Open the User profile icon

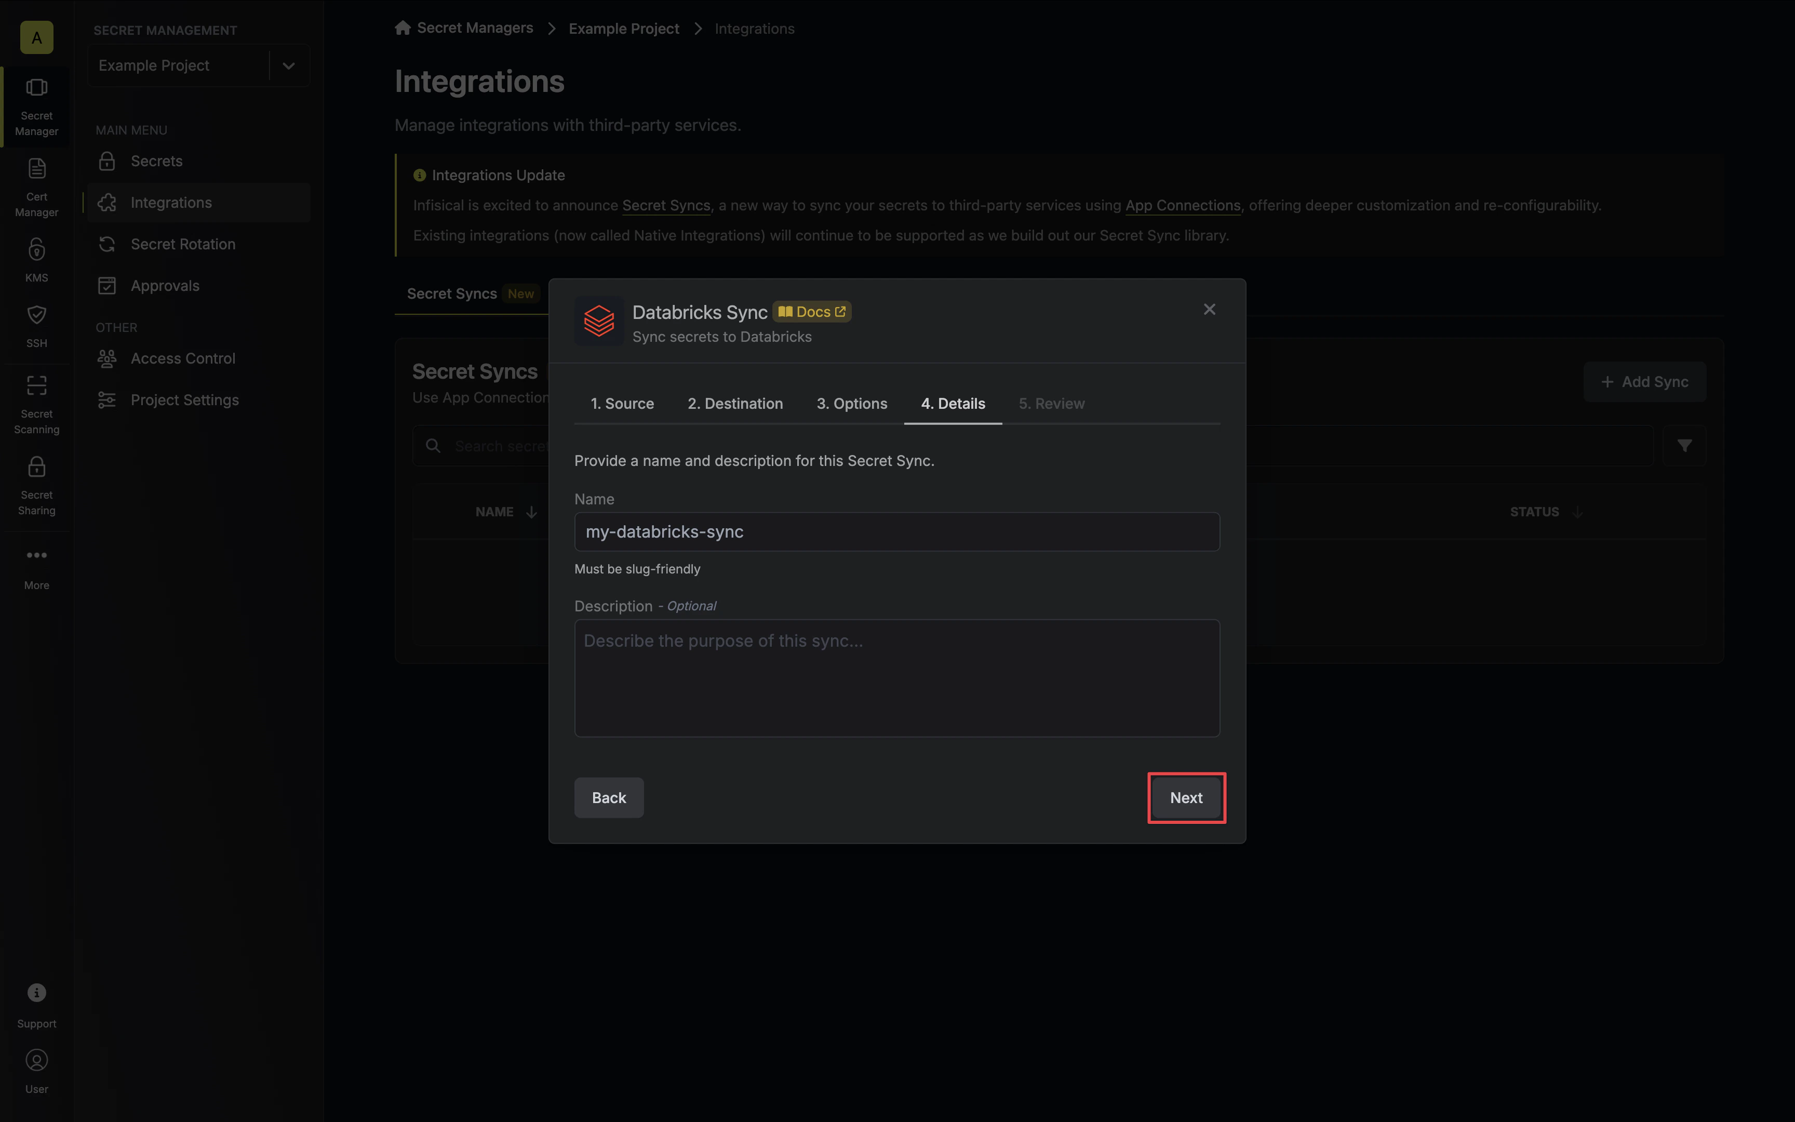[x=36, y=1060]
